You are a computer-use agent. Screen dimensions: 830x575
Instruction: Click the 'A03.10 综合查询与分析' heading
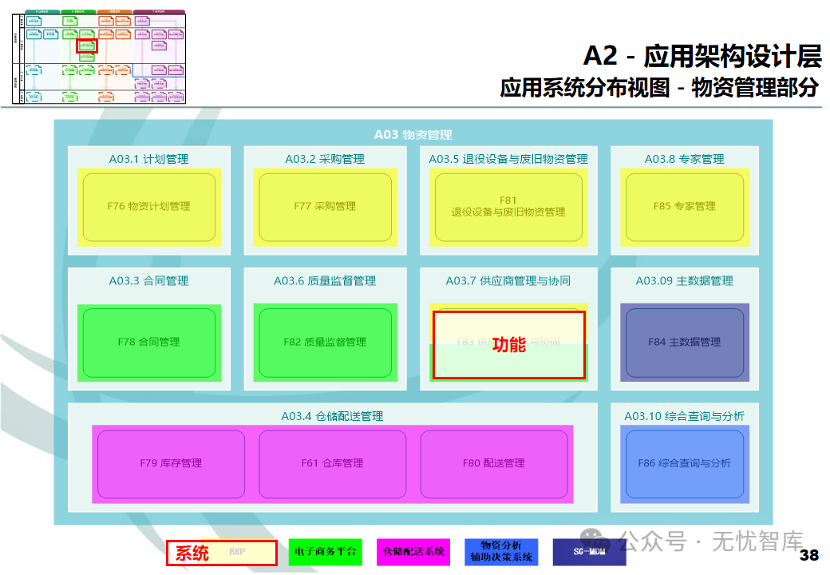coord(684,417)
